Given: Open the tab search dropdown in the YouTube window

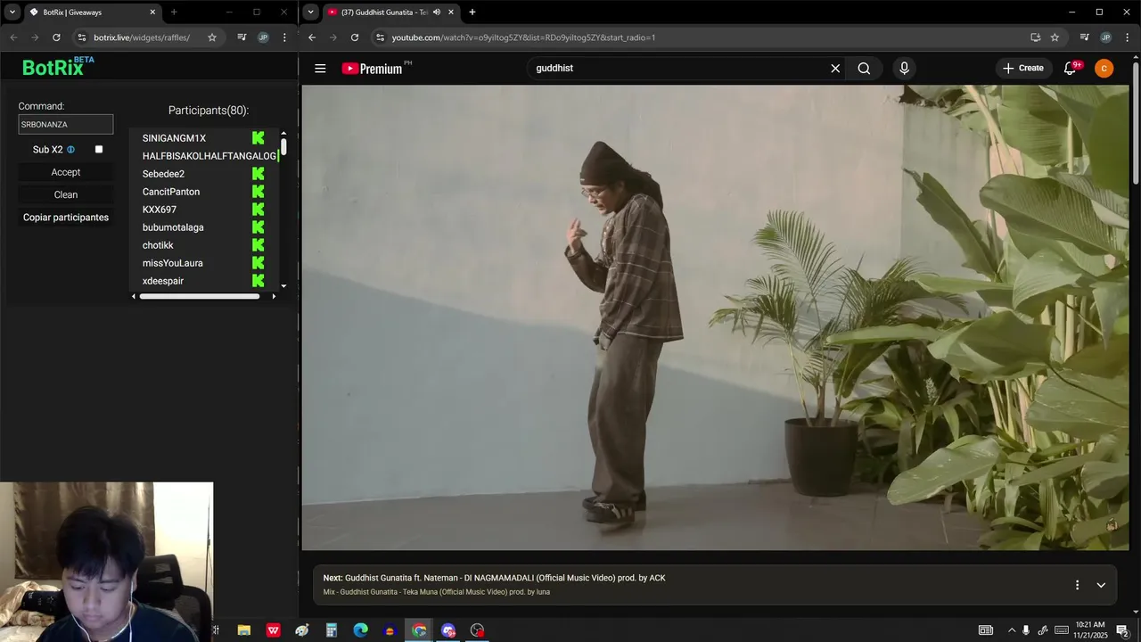Looking at the screenshot, I should pos(310,12).
